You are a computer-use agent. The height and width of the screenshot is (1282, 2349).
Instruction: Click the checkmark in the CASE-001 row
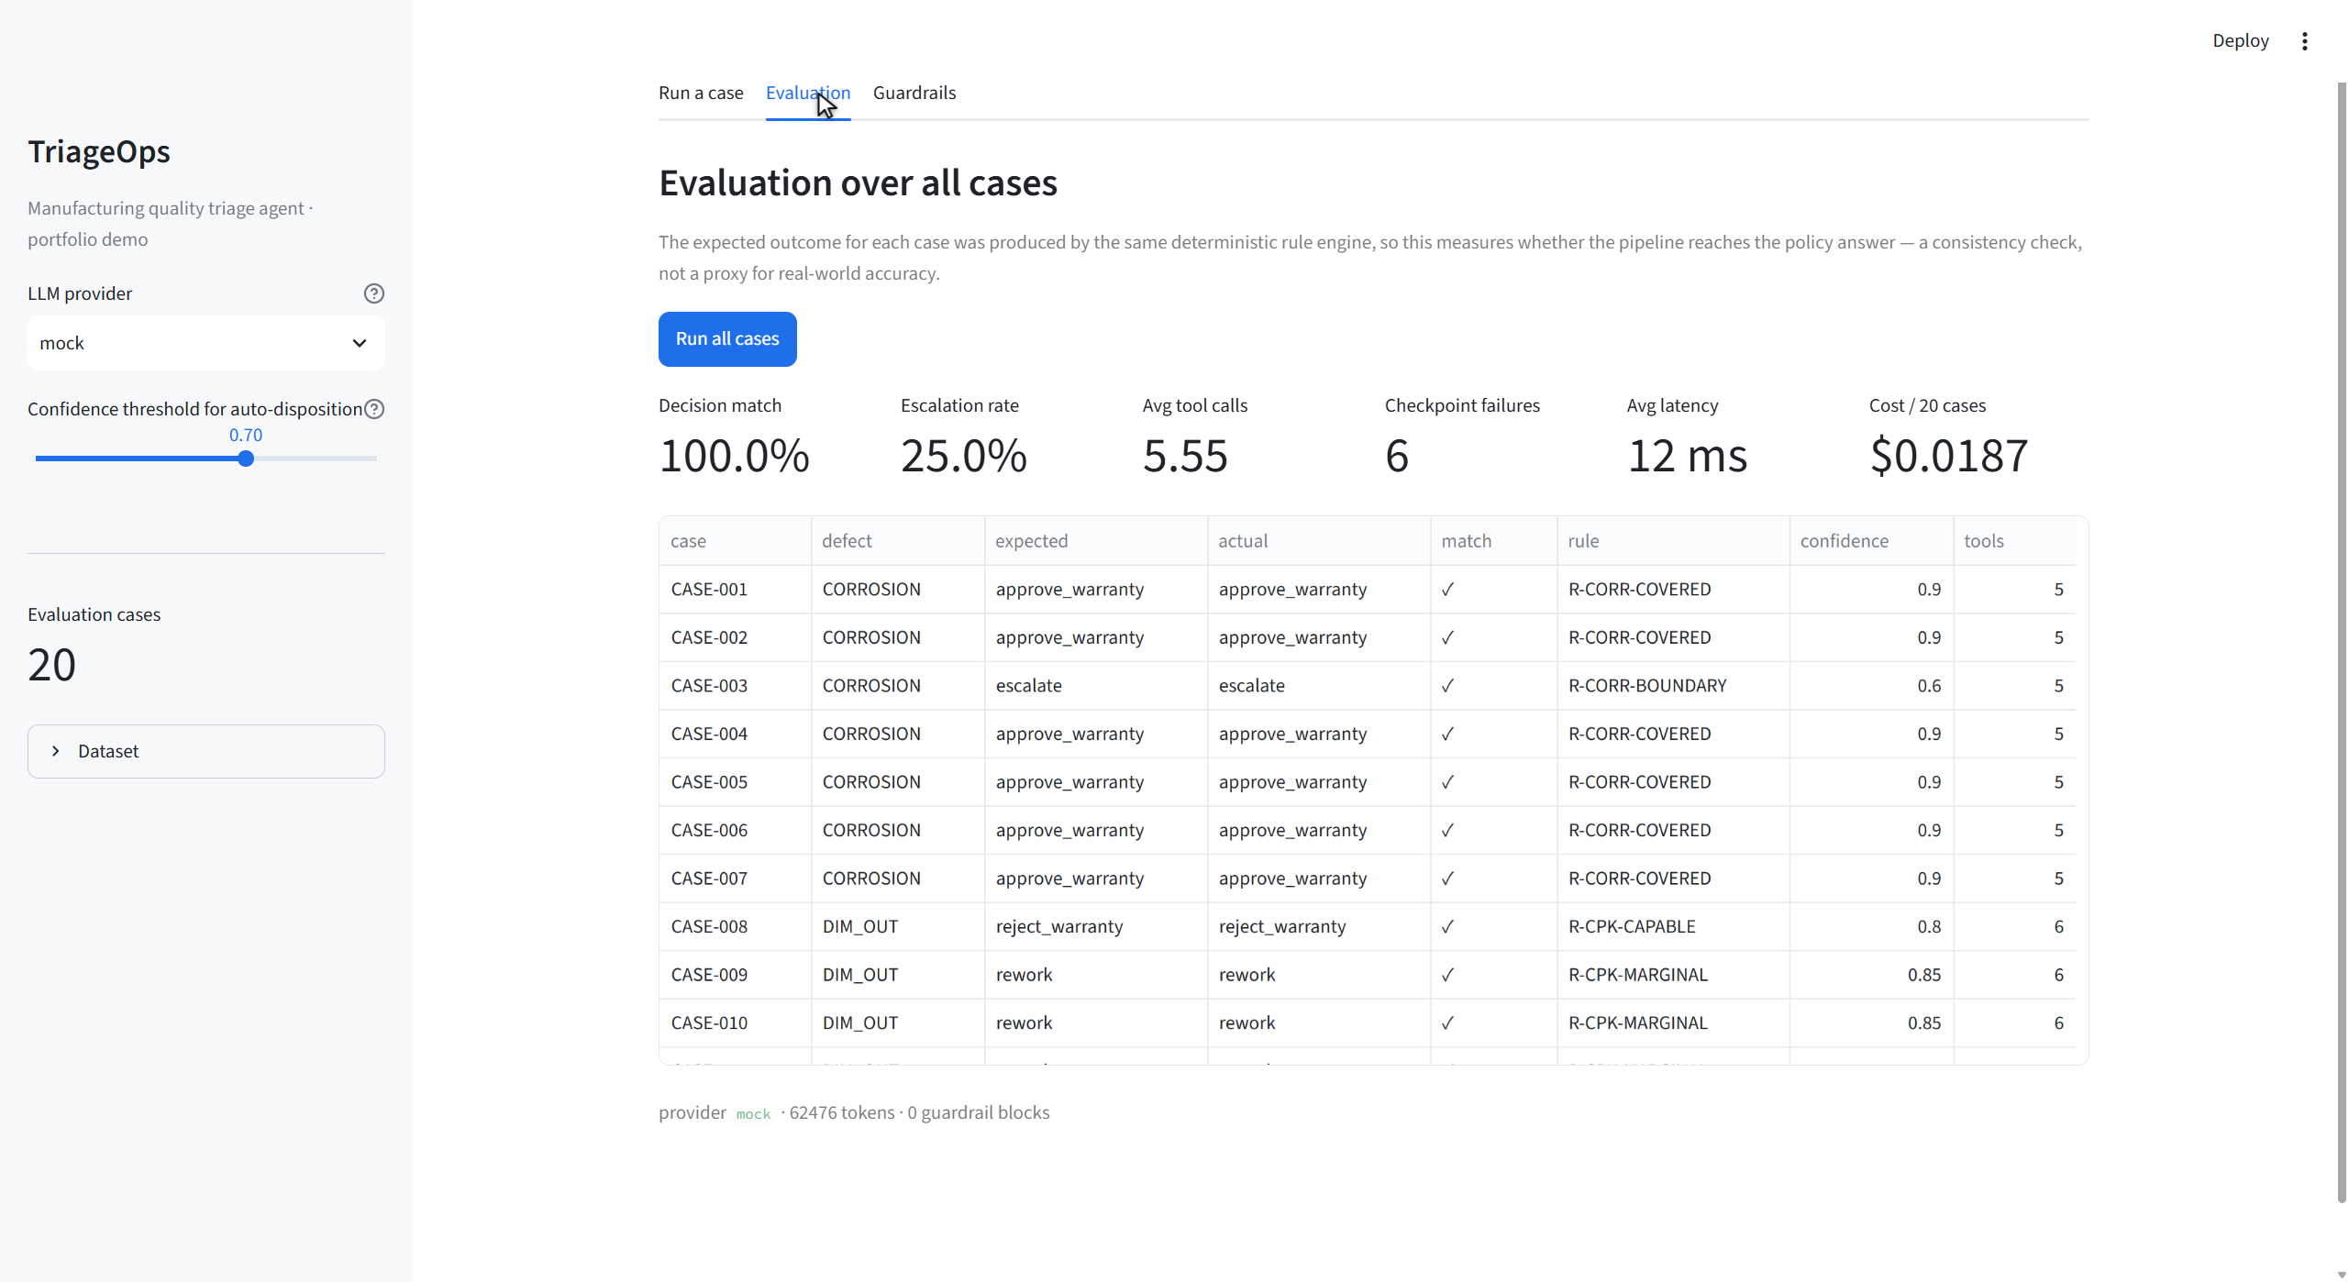pos(1447,590)
